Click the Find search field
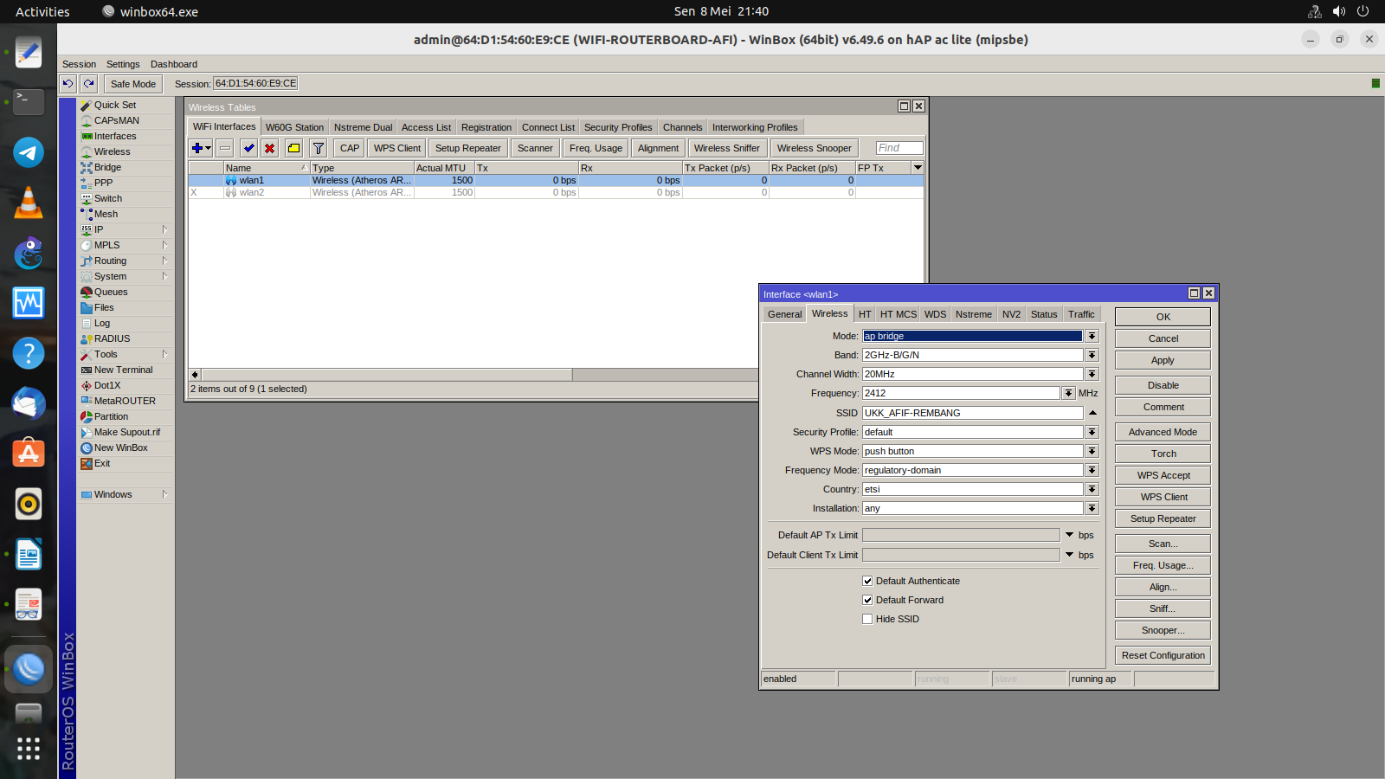Image resolution: width=1385 pixels, height=779 pixels. (x=899, y=148)
